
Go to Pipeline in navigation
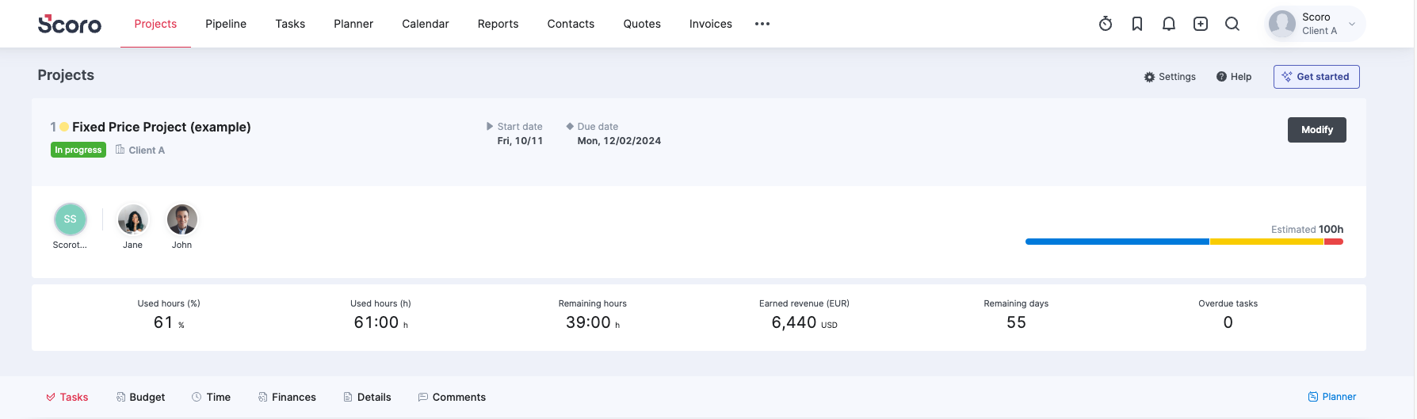[226, 24]
